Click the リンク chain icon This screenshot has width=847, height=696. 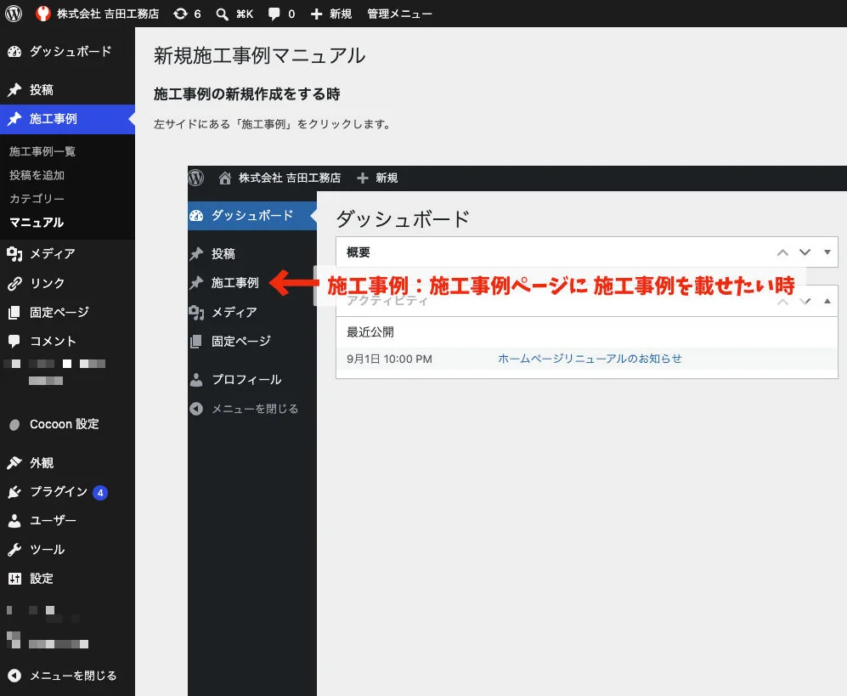[14, 284]
